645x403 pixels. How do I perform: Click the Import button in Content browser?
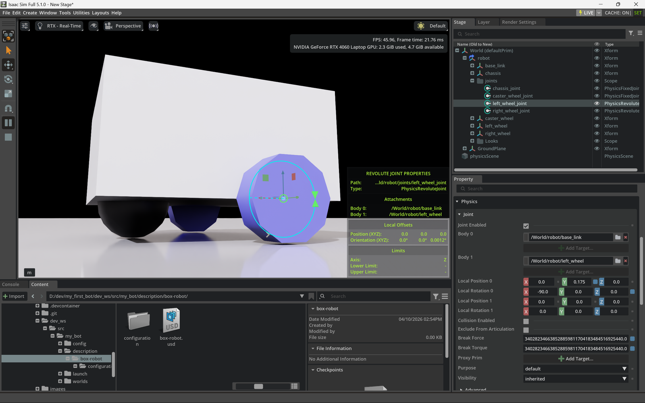tap(14, 296)
